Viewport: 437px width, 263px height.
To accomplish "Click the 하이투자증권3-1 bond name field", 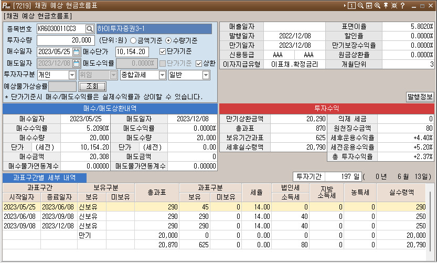I will pyautogui.click(x=154, y=29).
